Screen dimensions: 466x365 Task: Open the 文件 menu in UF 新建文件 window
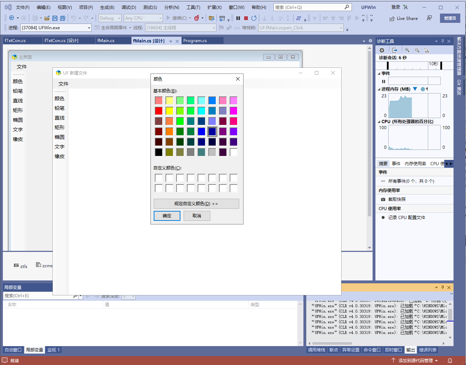tap(63, 84)
